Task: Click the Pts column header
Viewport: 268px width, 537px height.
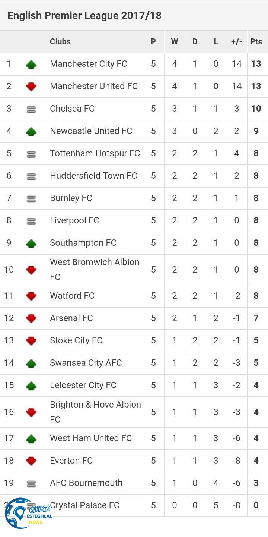Action: click(x=256, y=42)
